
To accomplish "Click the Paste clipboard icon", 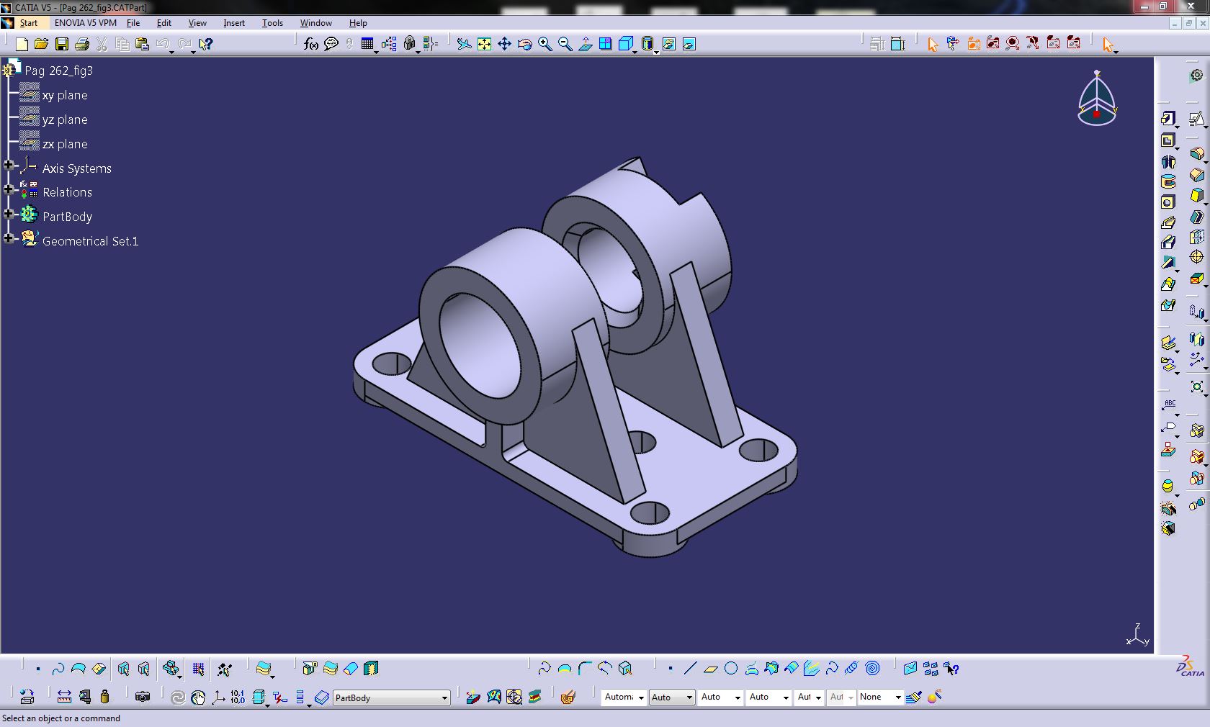I will (x=143, y=44).
